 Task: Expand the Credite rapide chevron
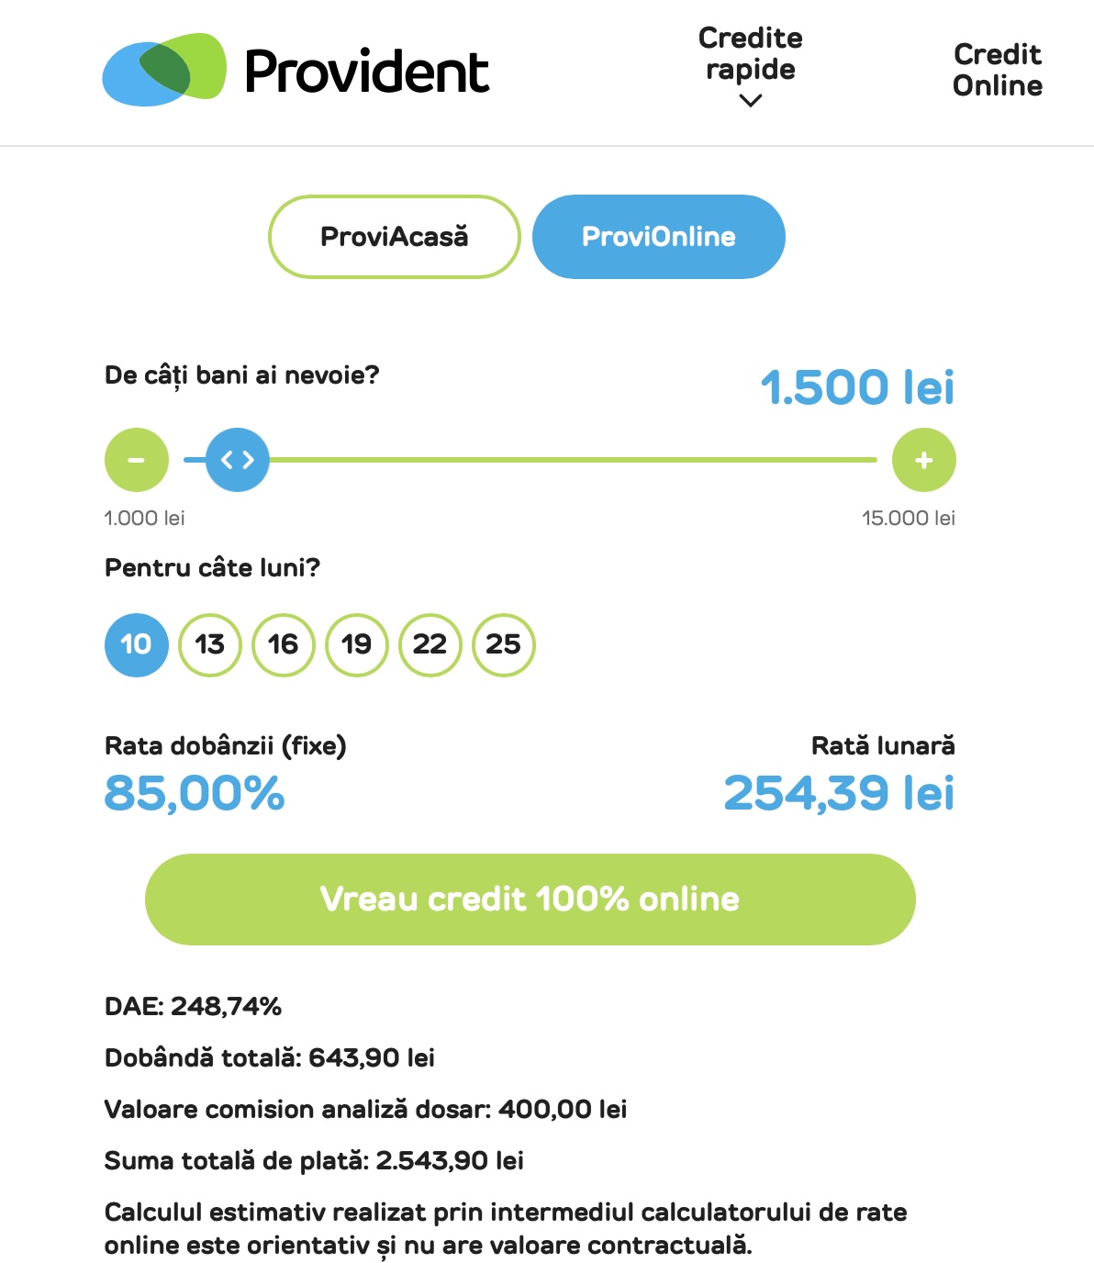[x=751, y=101]
